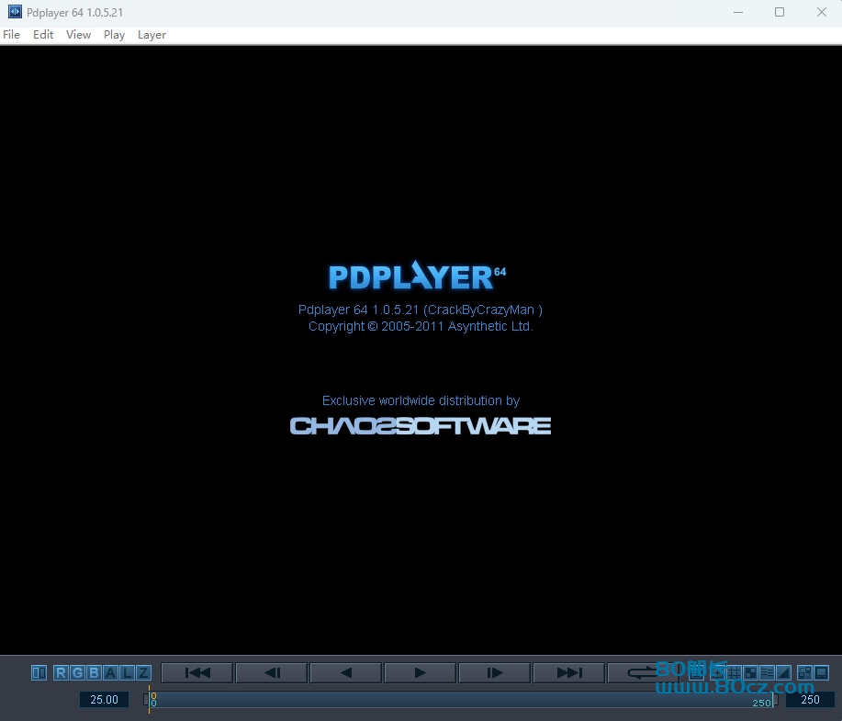The width and height of the screenshot is (842, 721).
Task: Toggle the Red channel (R) button
Action: coord(62,672)
